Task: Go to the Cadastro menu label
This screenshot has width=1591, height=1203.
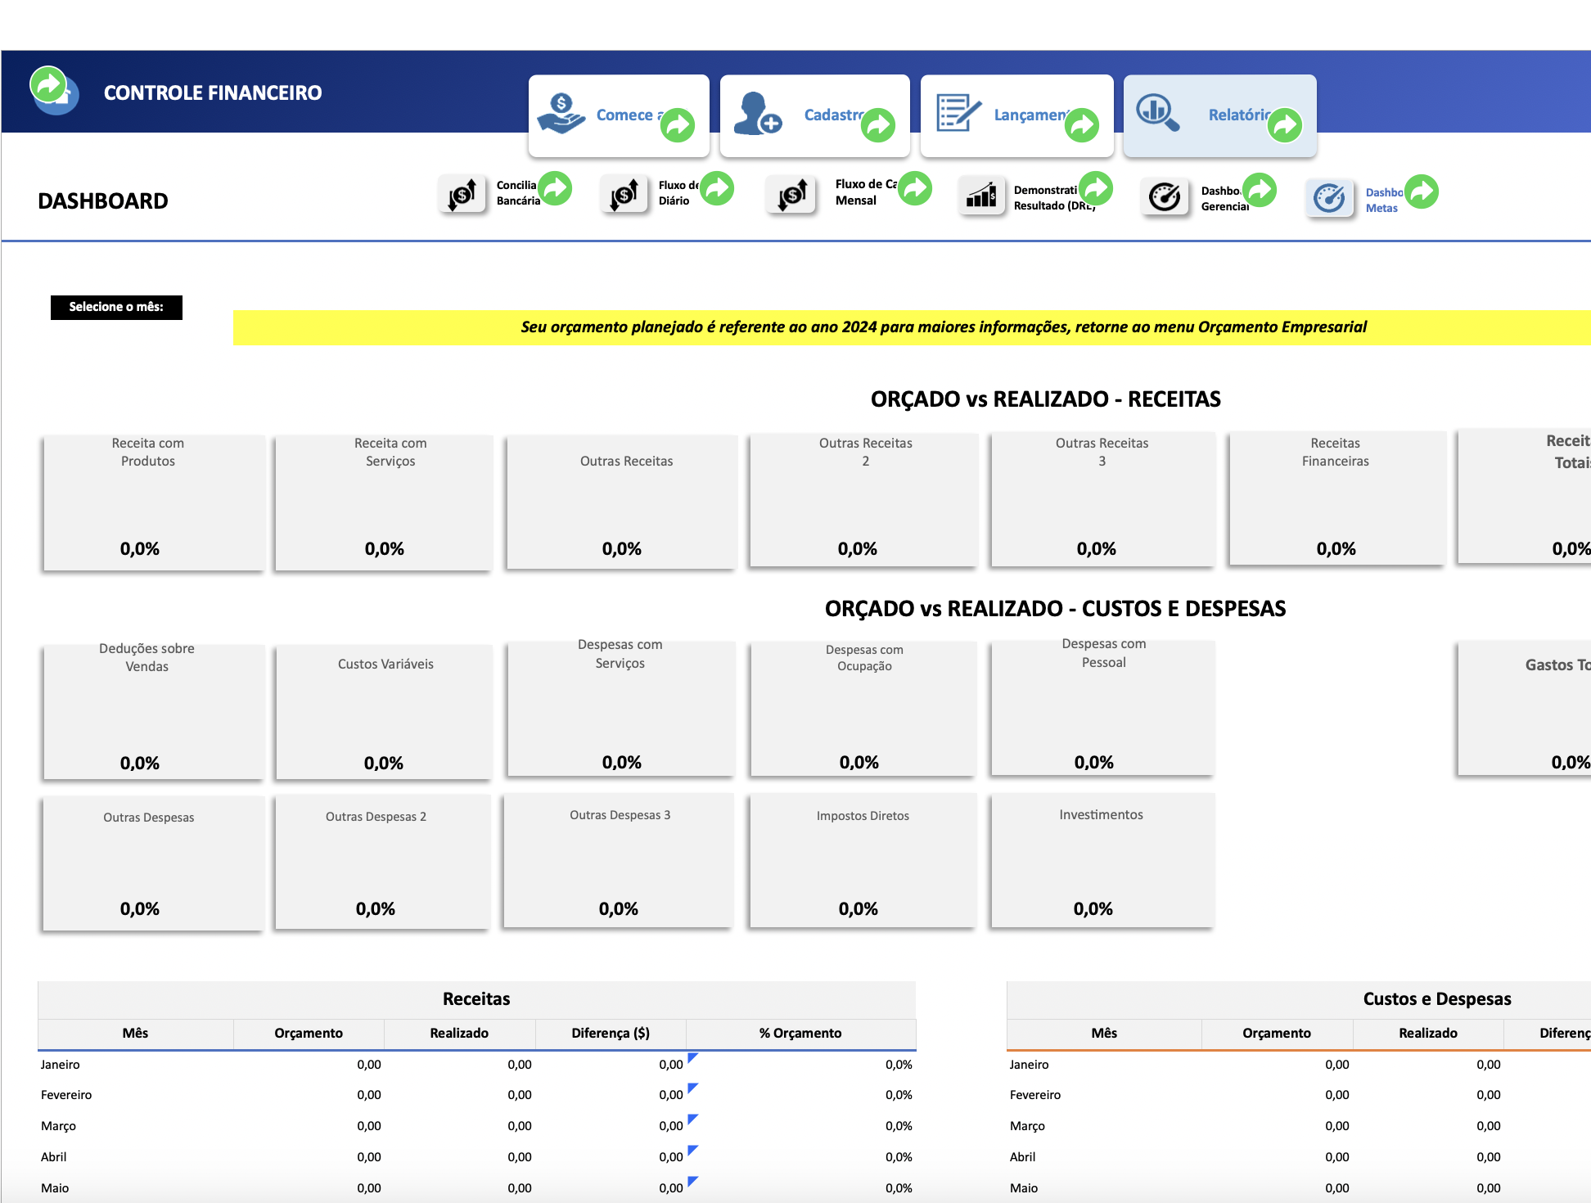Action: click(x=834, y=115)
